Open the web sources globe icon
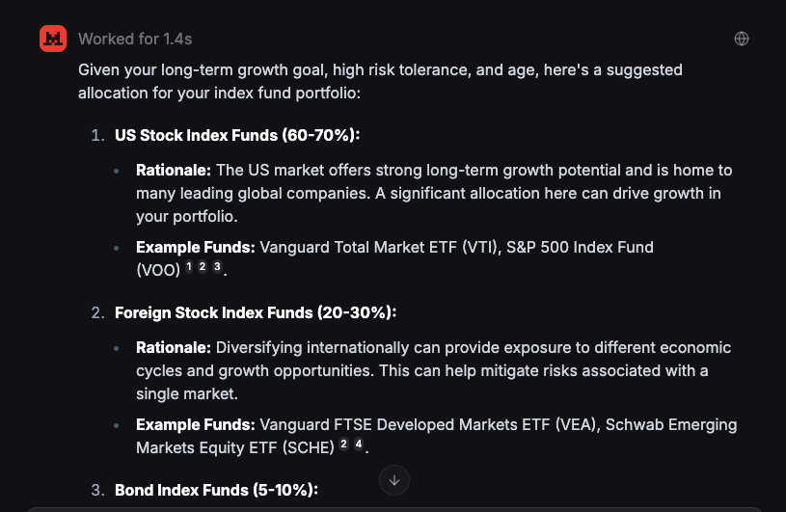Image resolution: width=786 pixels, height=512 pixels. click(x=742, y=39)
